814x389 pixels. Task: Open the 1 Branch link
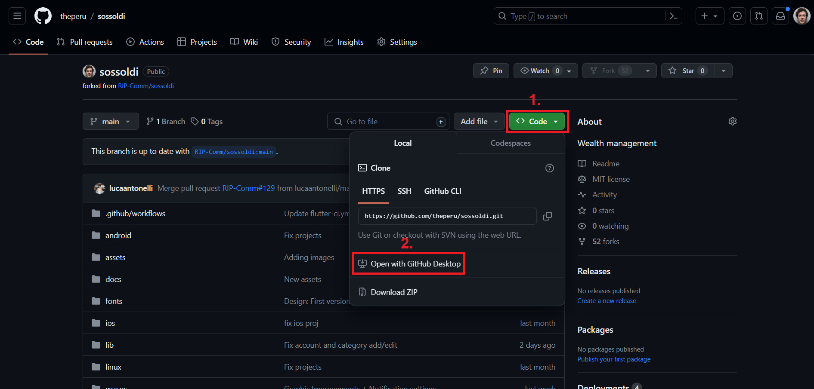tap(166, 122)
